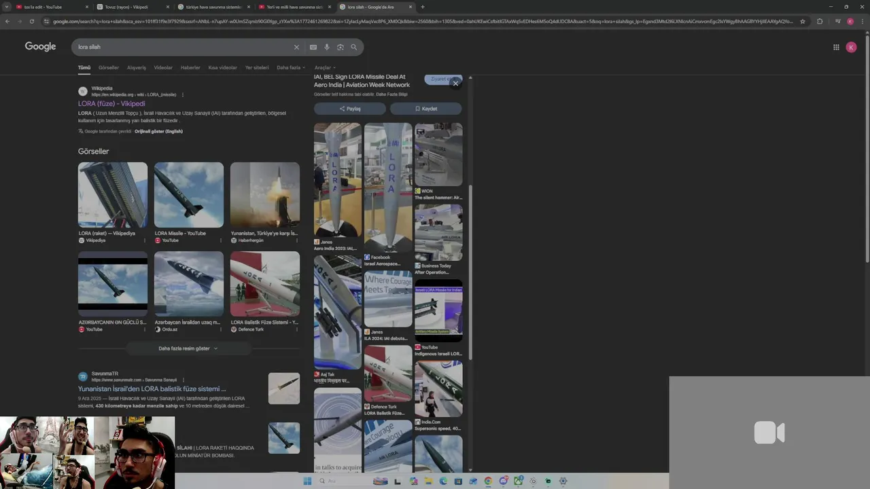Switch to the Videolar tab
Image resolution: width=870 pixels, height=489 pixels.
[x=163, y=67]
